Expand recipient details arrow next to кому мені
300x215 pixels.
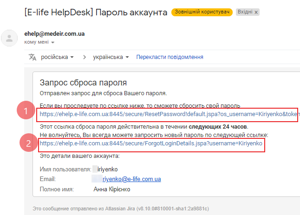pos(53,42)
